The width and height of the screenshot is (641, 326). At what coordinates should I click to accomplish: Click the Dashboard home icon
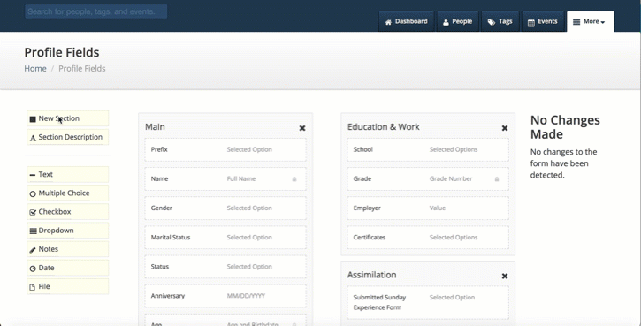tap(388, 22)
